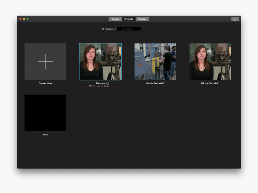Open the iMovie Tutorial 1 project thumbnail
Image resolution: width=258 pixels, height=193 pixels.
tap(210, 61)
